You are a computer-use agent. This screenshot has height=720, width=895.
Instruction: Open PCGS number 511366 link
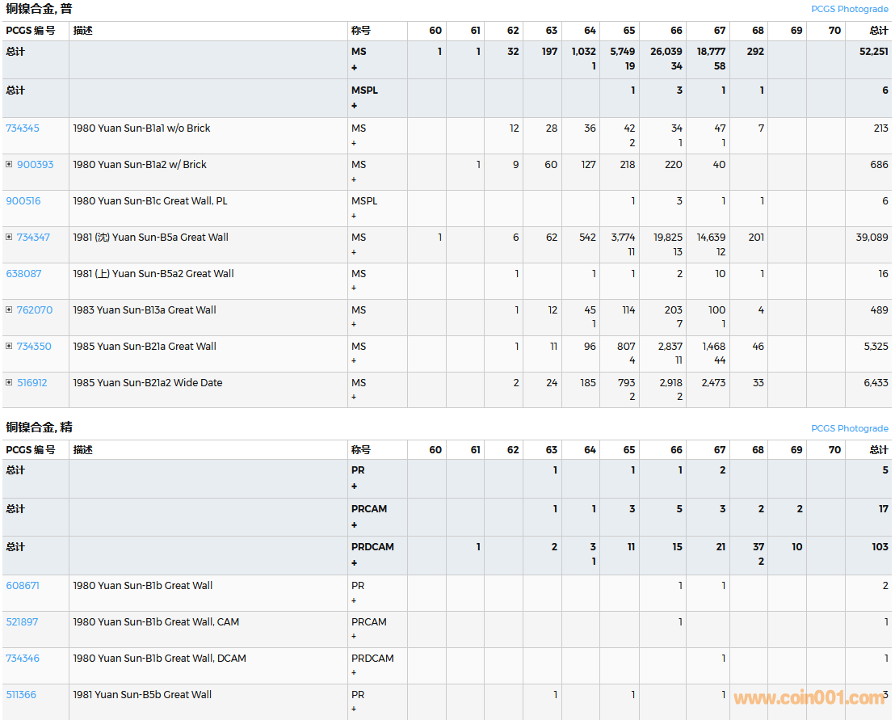[x=21, y=694]
